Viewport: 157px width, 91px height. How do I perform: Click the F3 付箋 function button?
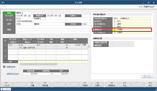pyautogui.click(x=32, y=84)
